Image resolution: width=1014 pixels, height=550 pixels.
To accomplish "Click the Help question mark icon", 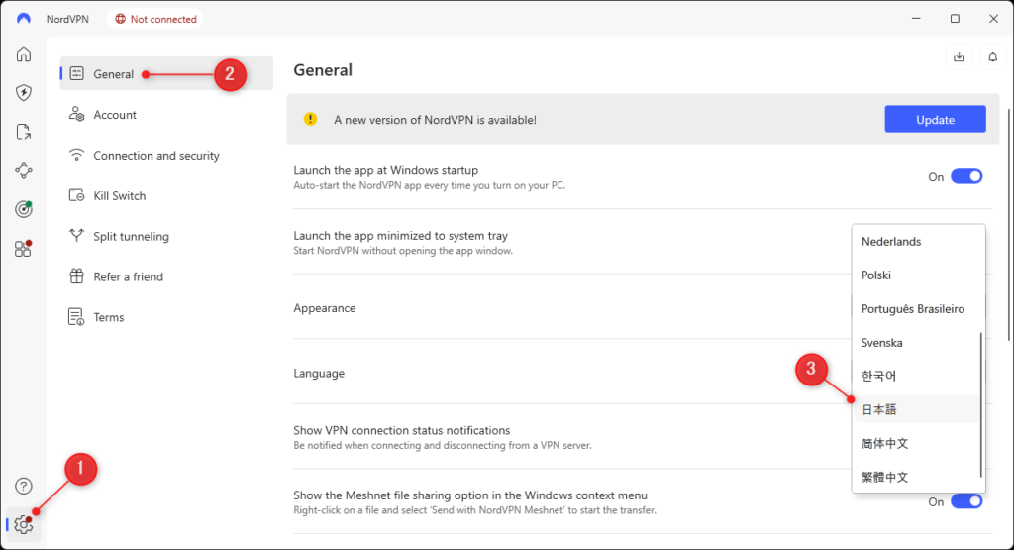I will click(x=24, y=486).
